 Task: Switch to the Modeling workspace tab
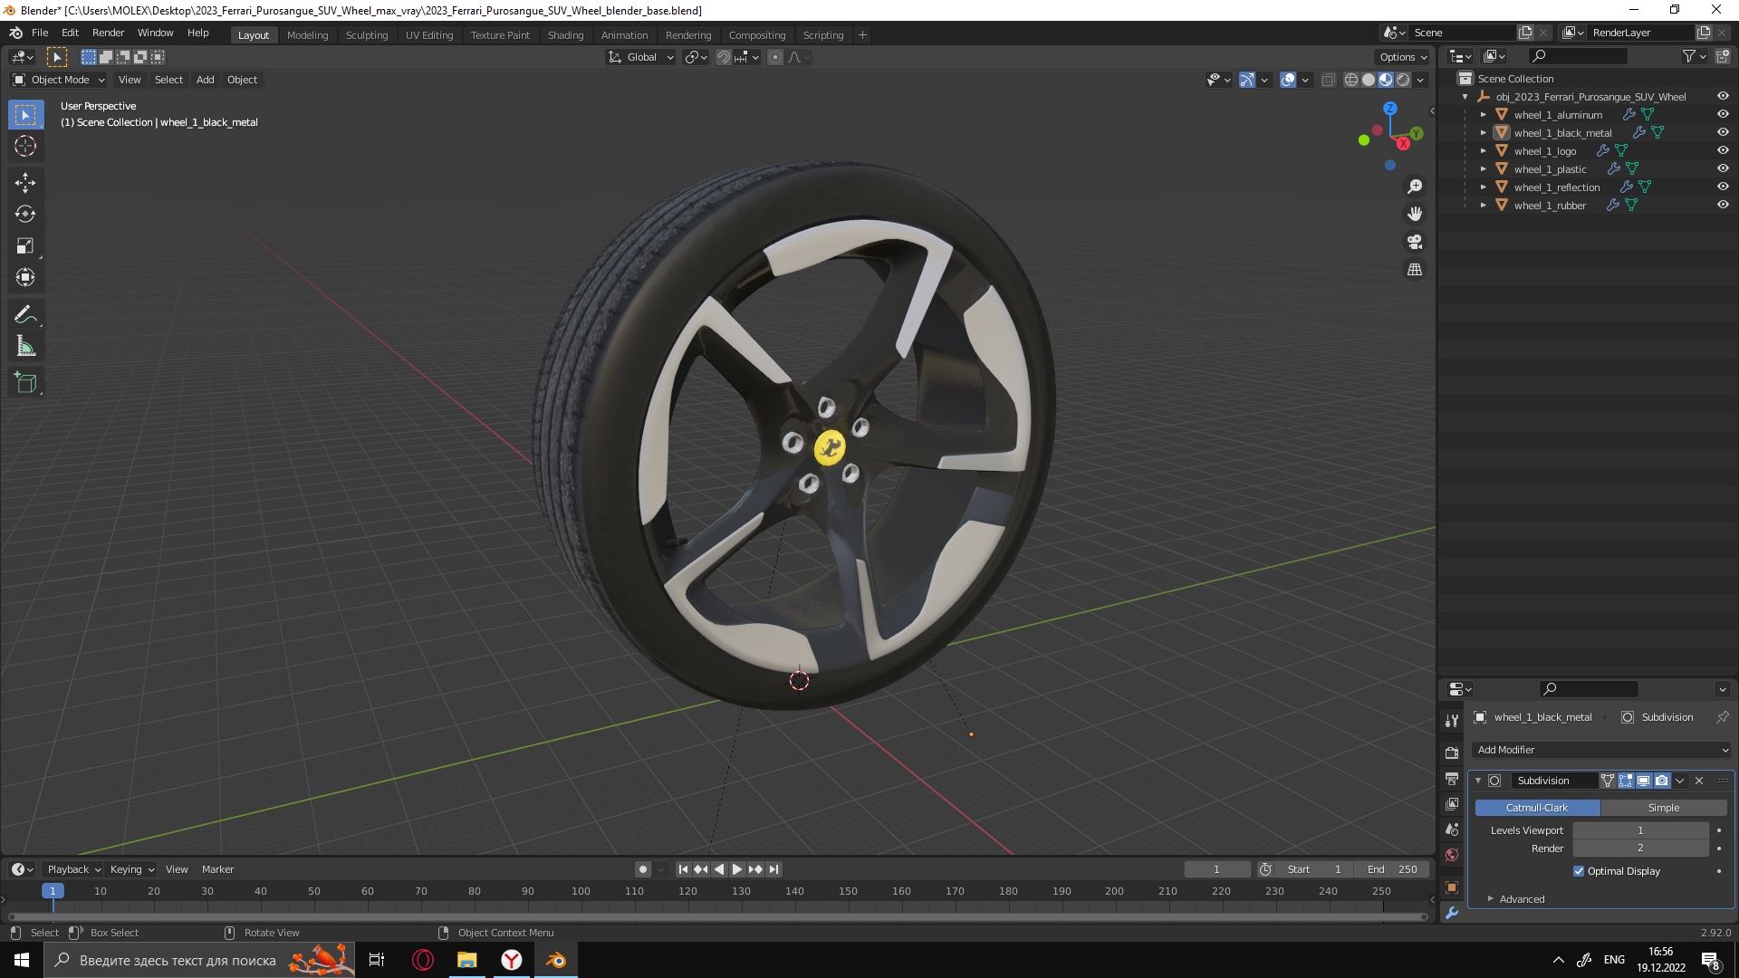[x=307, y=35]
